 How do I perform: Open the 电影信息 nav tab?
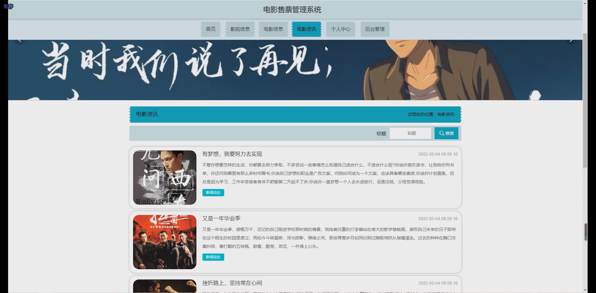pyautogui.click(x=273, y=29)
